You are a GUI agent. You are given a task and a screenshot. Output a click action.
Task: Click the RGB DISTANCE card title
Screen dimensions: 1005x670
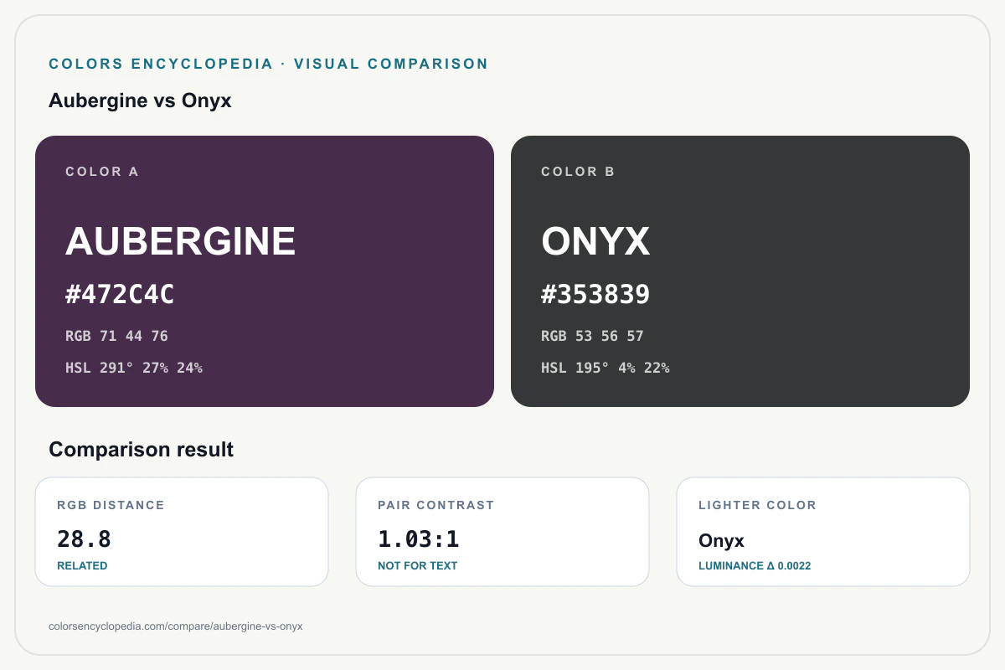[111, 505]
